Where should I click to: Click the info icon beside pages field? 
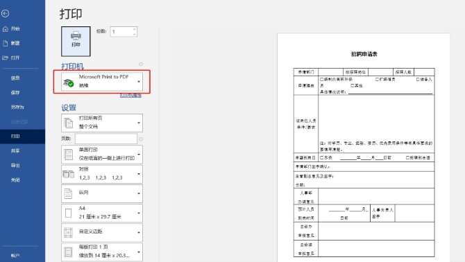(141, 139)
